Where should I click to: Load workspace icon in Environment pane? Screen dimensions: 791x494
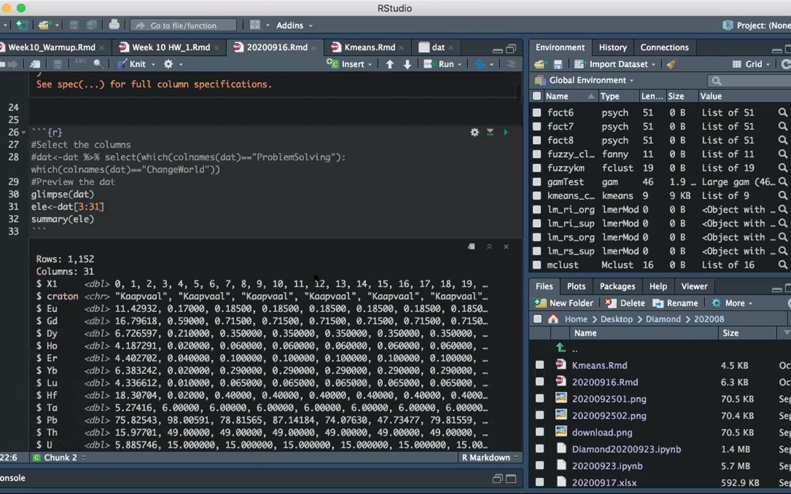[540, 64]
